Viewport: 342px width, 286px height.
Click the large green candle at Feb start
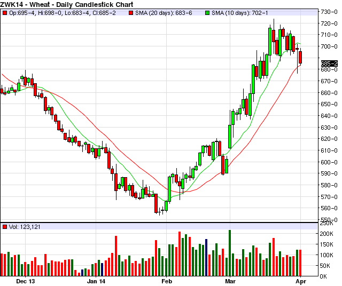click(x=169, y=189)
